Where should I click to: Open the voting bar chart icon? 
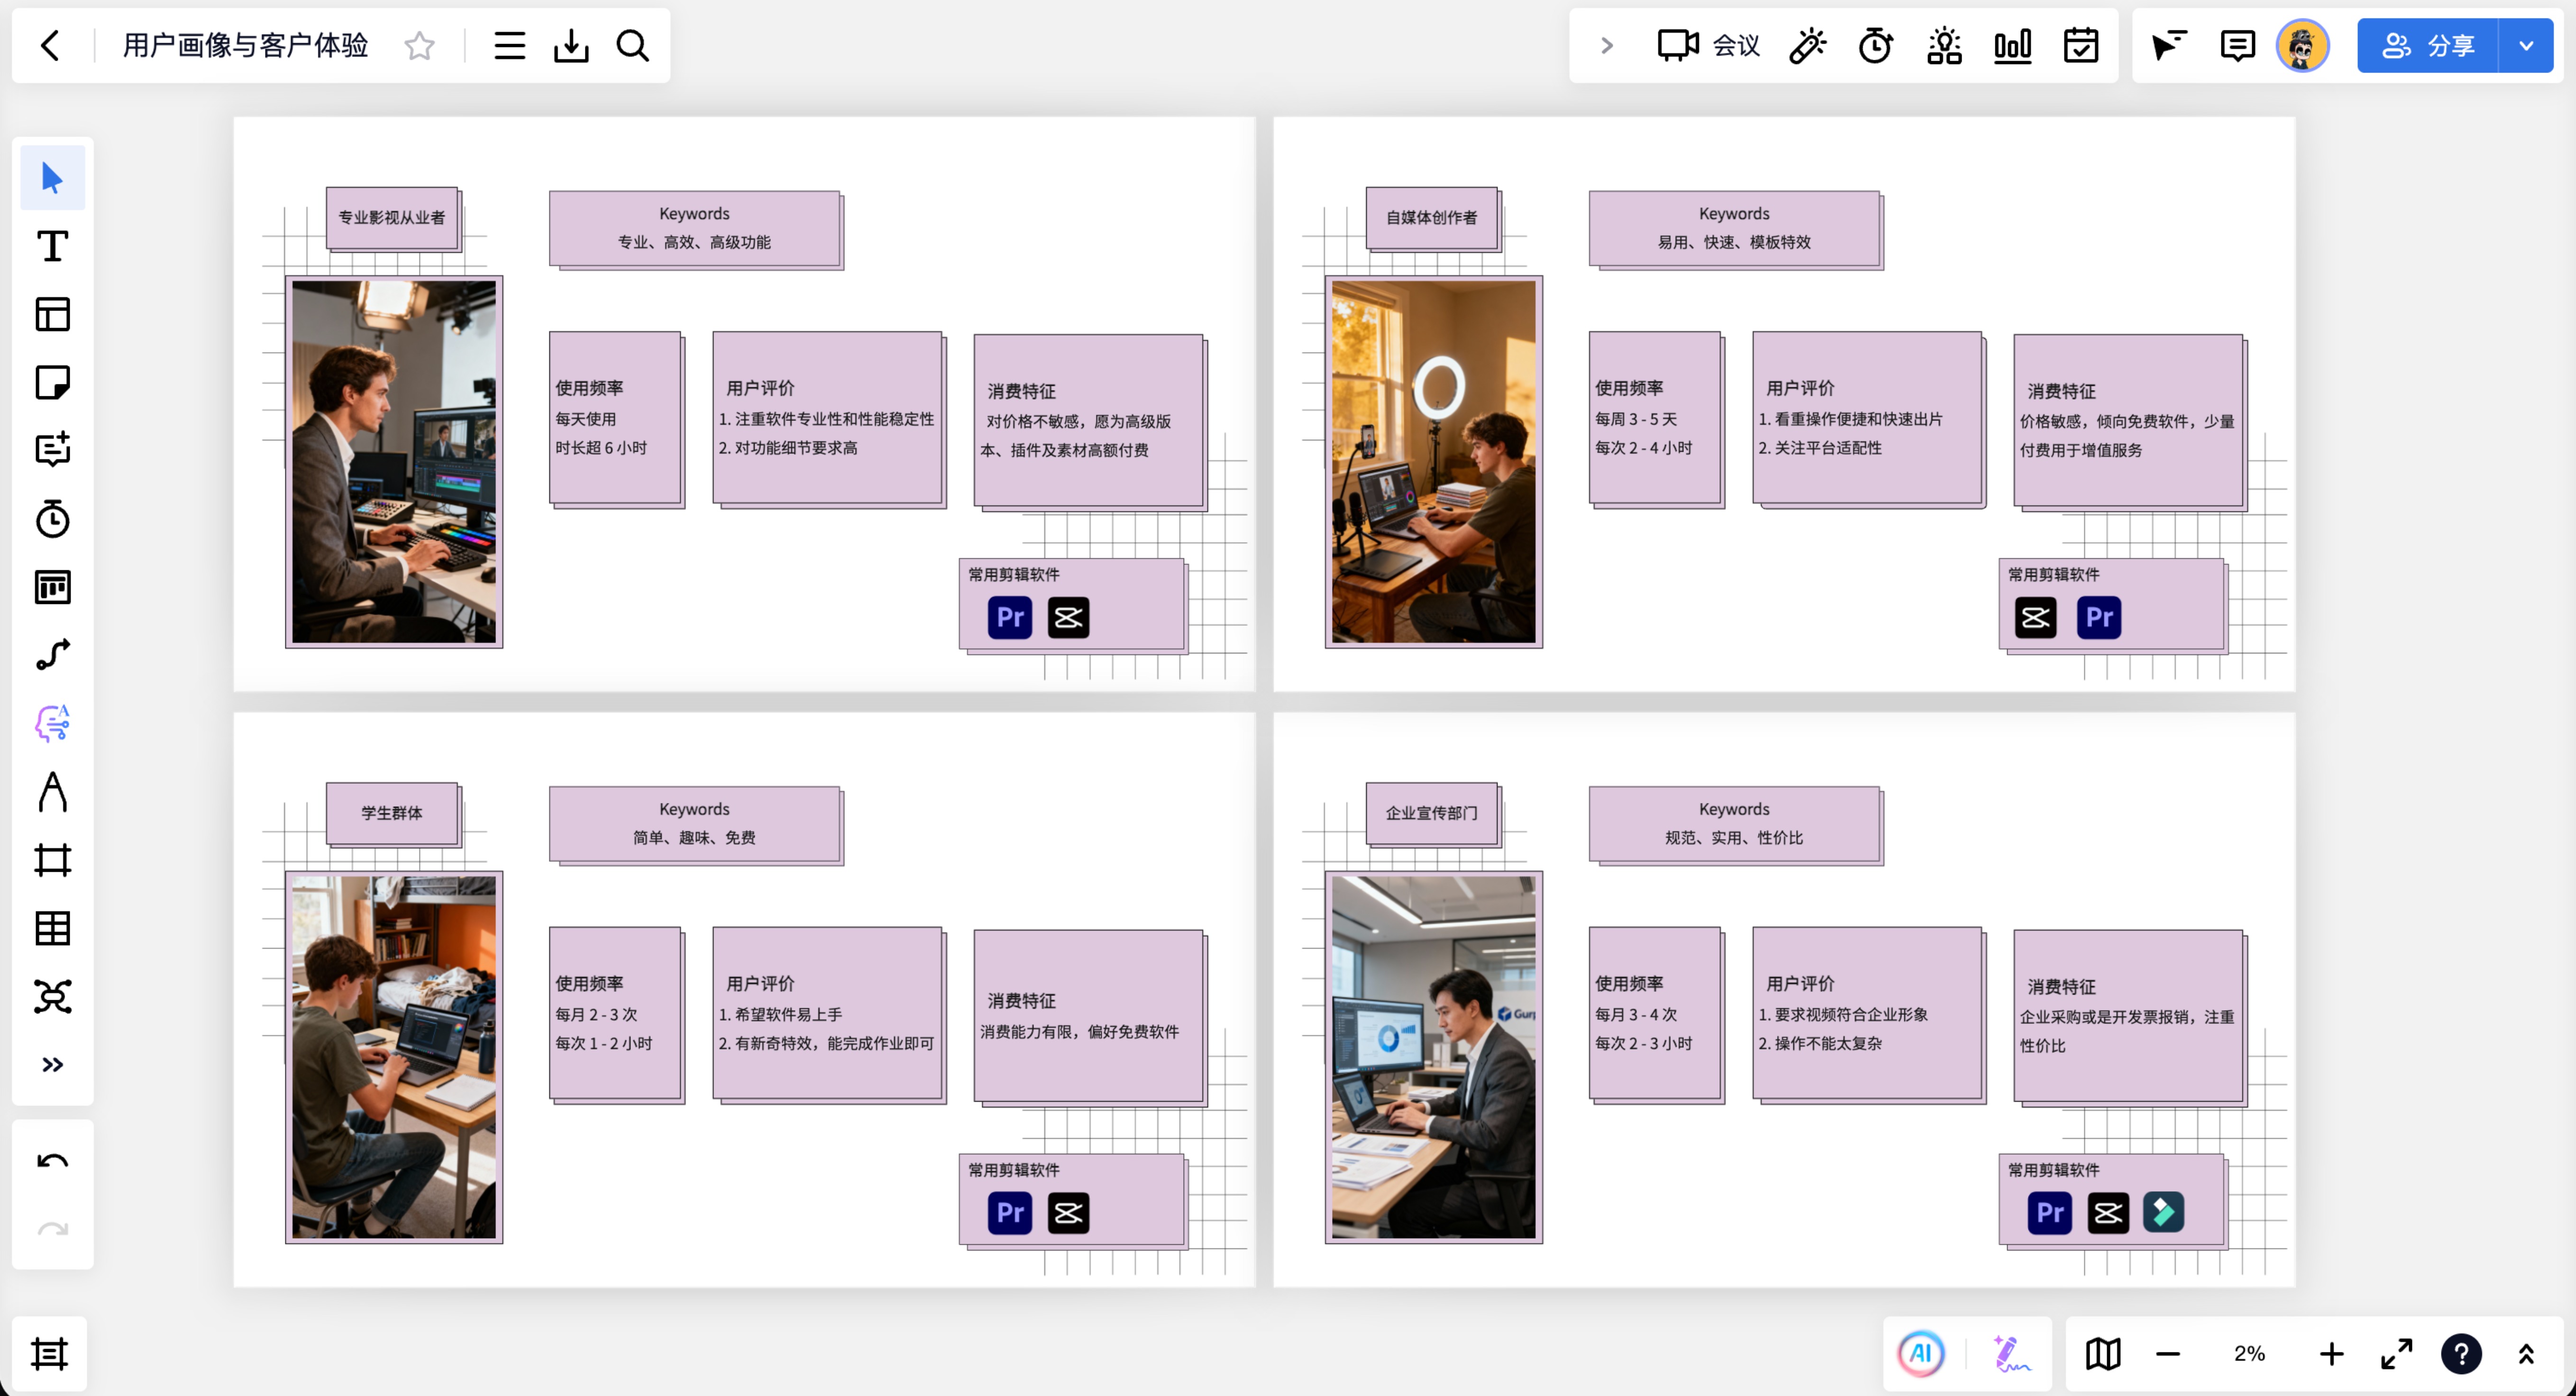[x=2012, y=45]
